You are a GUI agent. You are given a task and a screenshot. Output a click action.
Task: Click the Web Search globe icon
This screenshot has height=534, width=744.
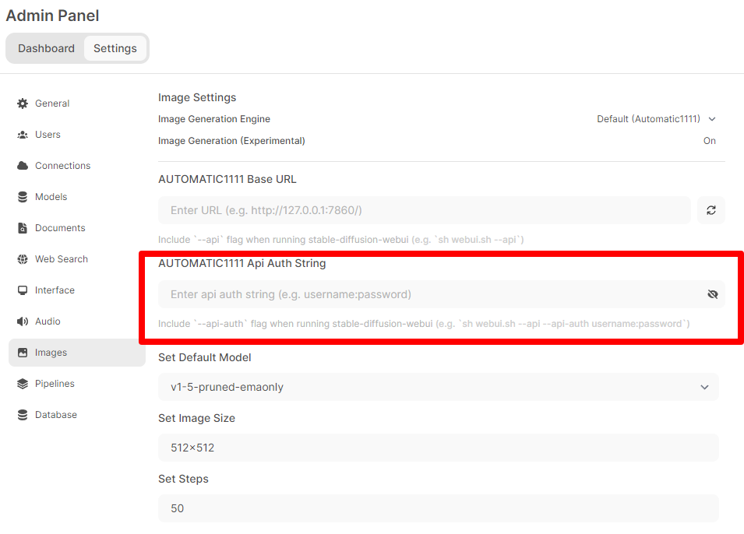click(x=23, y=259)
